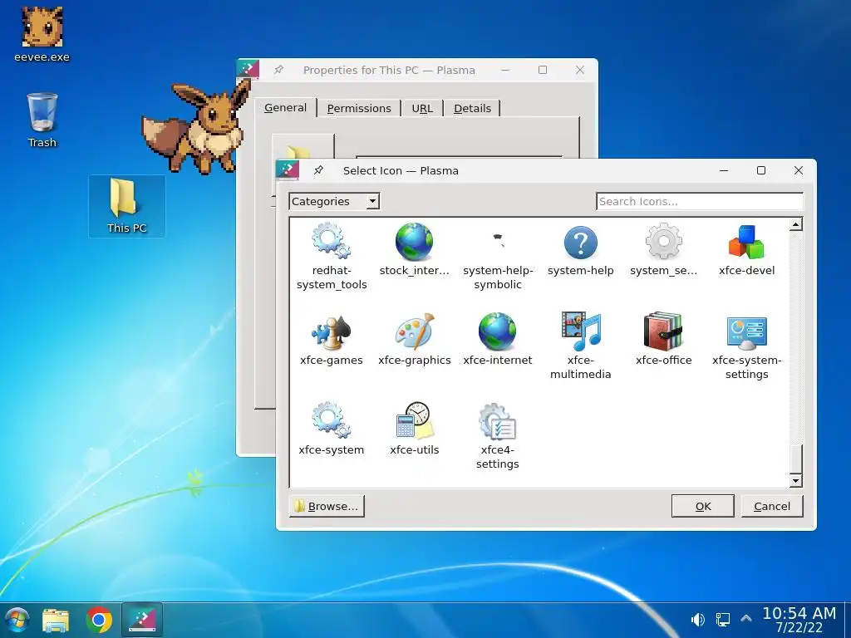Screen dimensions: 851x638
Task: Select the redhat-system_tools gear icon
Action: pyautogui.click(x=331, y=242)
